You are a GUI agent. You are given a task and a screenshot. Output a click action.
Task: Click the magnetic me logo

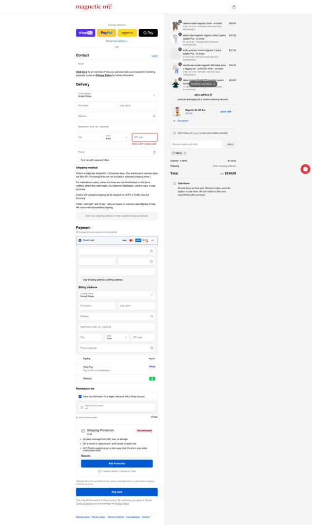pos(94,6)
